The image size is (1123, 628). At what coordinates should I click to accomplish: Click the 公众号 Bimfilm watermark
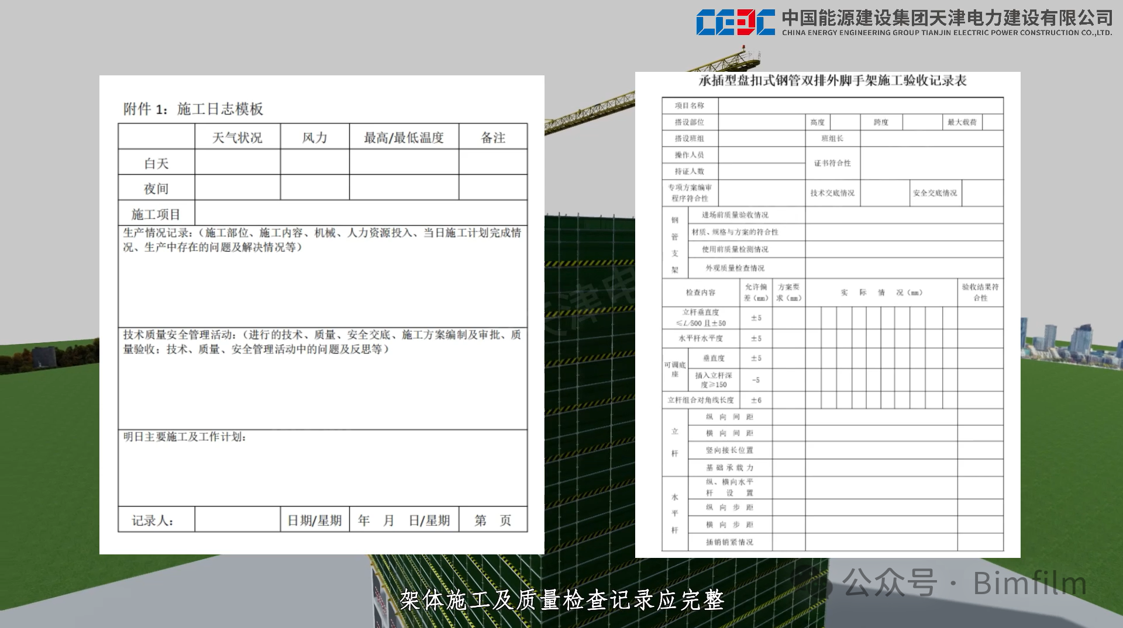pyautogui.click(x=964, y=583)
